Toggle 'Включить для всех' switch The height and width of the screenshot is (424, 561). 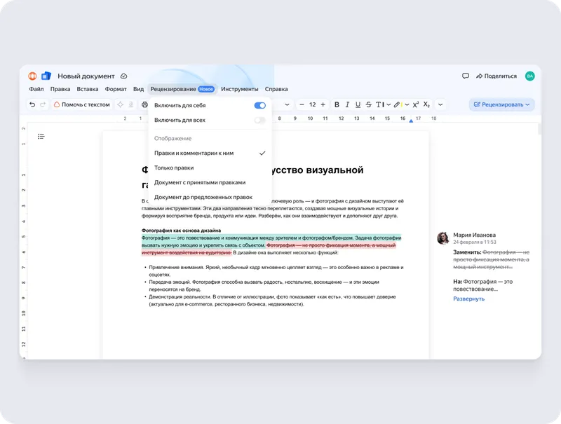pyautogui.click(x=259, y=120)
